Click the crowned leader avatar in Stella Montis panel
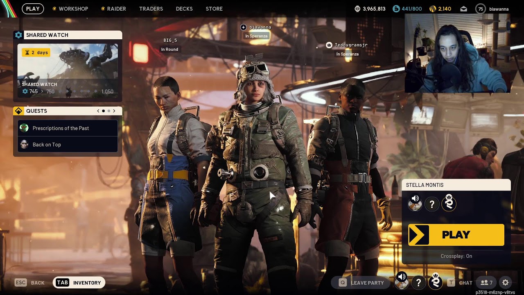The width and height of the screenshot is (524, 295). 449,203
